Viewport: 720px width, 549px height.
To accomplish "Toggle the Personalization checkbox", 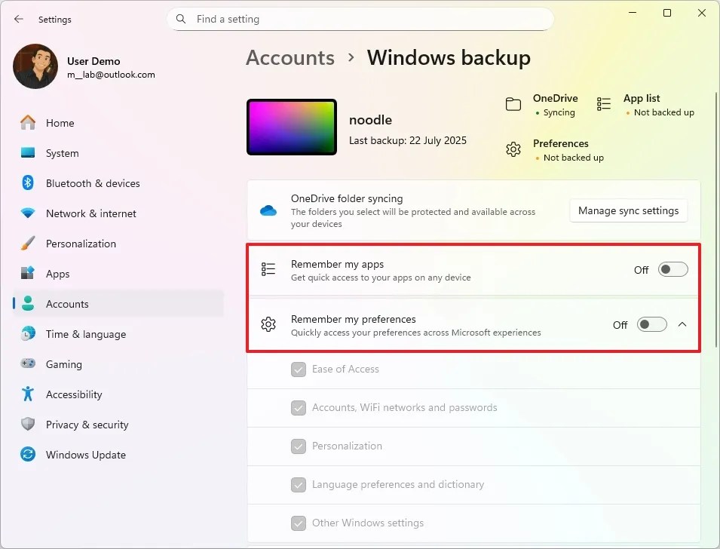I will coord(299,446).
